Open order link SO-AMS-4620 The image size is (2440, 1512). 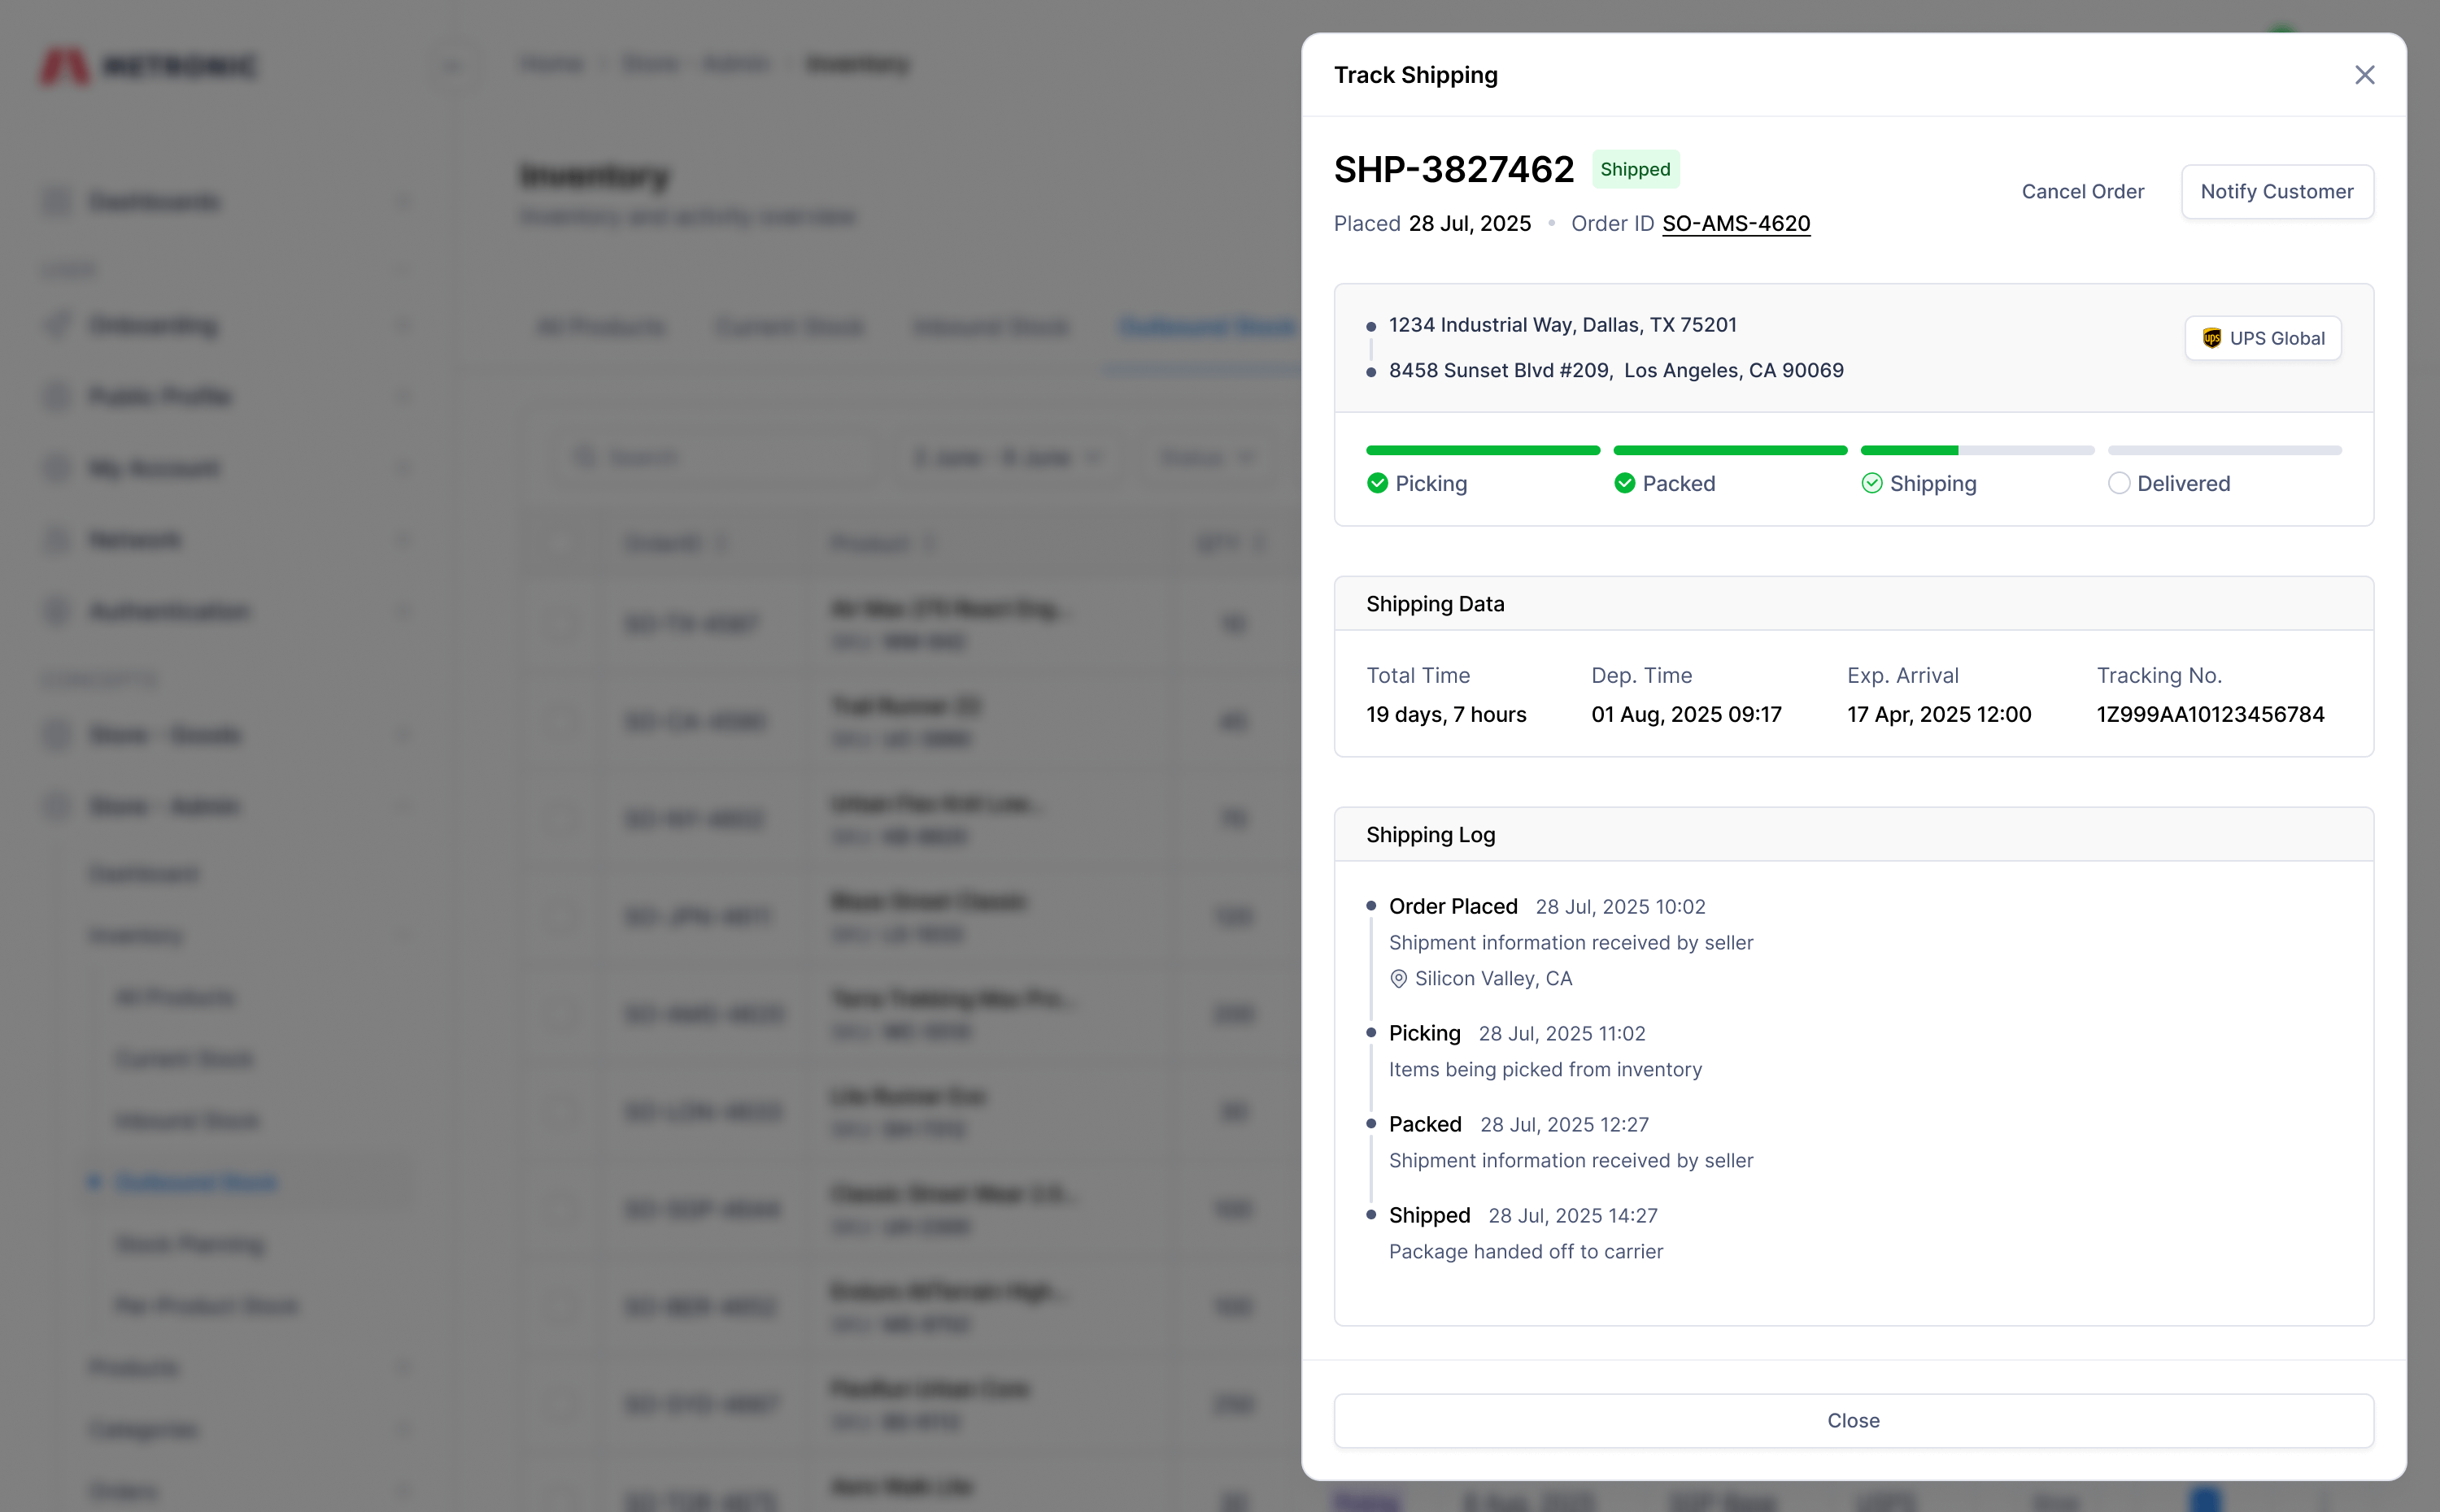pos(1736,224)
